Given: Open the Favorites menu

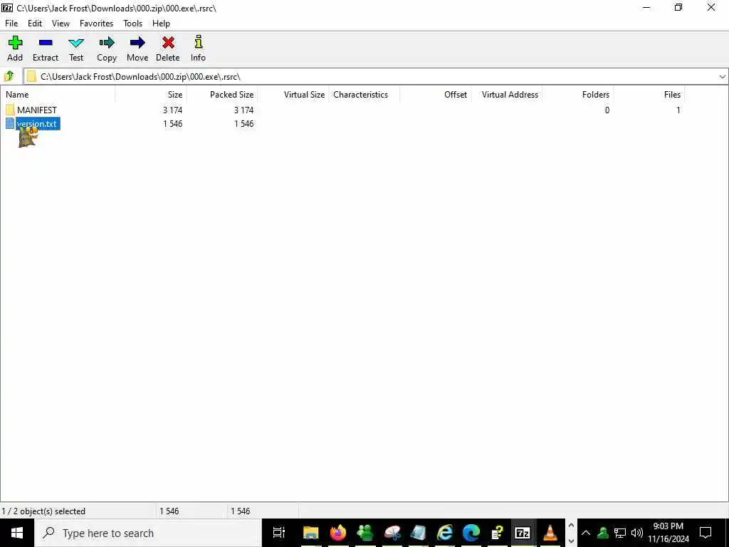Looking at the screenshot, I should (96, 24).
